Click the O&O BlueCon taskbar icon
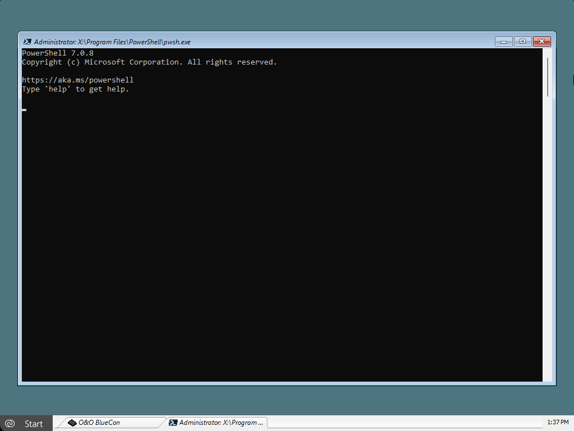The image size is (574, 431). click(72, 423)
